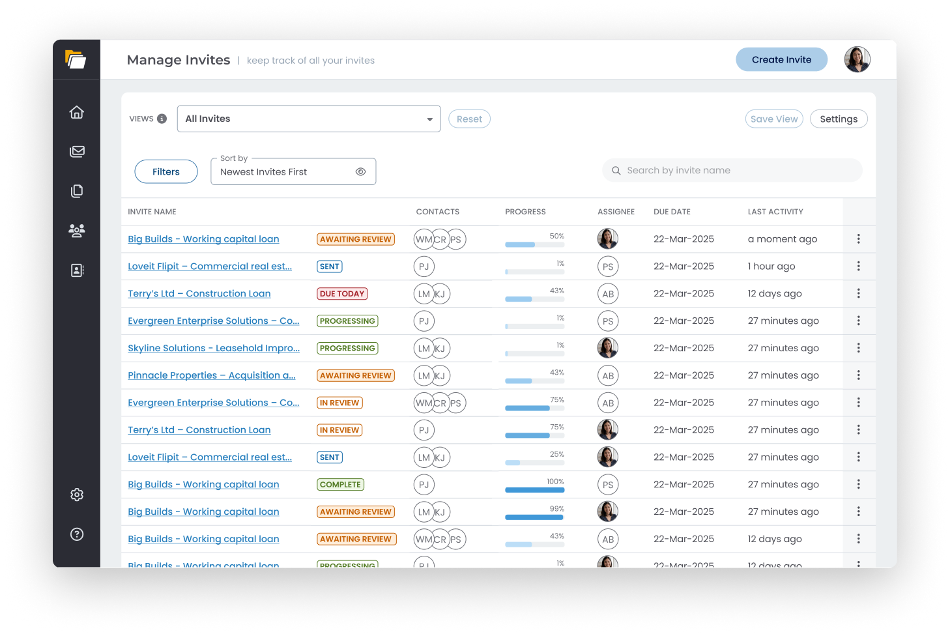Click the 50% progress bar on the top row

(x=534, y=244)
